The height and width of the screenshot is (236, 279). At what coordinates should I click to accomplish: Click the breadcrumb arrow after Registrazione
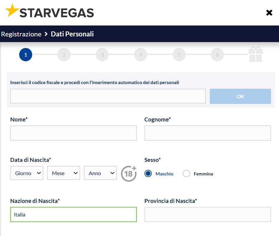coord(45,34)
